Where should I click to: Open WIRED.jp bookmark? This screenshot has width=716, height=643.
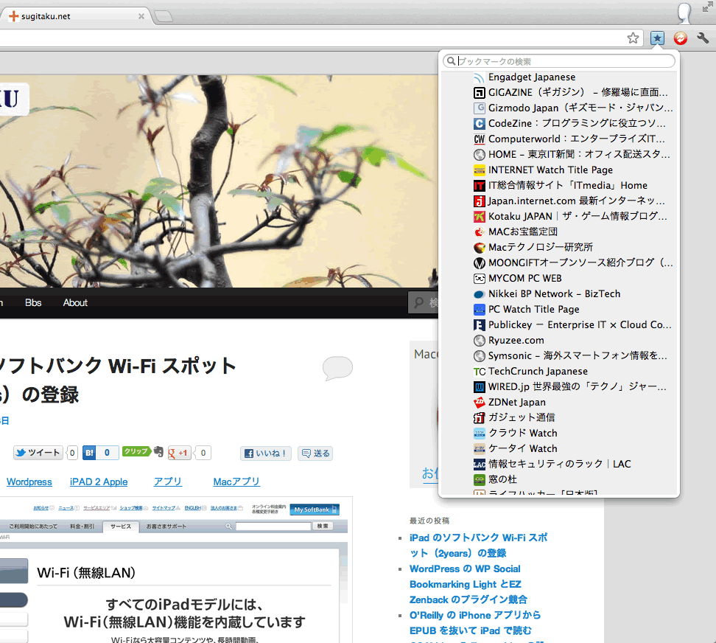point(559,386)
